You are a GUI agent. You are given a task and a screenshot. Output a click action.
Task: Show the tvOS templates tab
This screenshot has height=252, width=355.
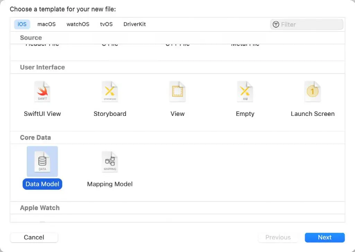pos(106,24)
